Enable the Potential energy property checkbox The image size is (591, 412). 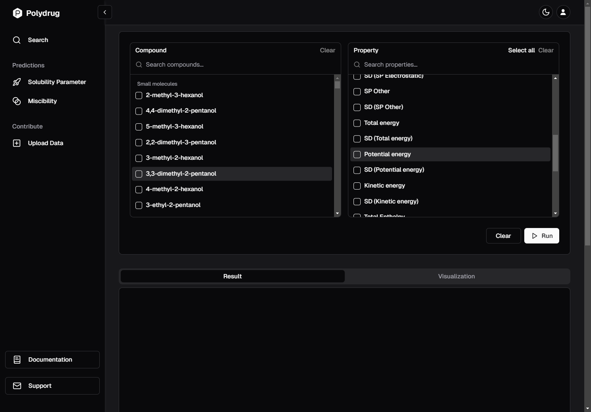point(357,155)
